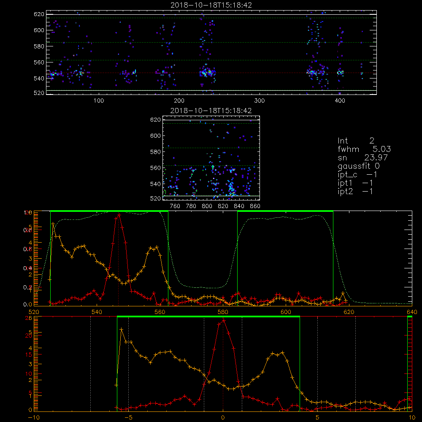Image resolution: width=422 pixels, height=422 pixels.
Task: Click the 580 x-axis label of profile plot
Action: point(223,312)
